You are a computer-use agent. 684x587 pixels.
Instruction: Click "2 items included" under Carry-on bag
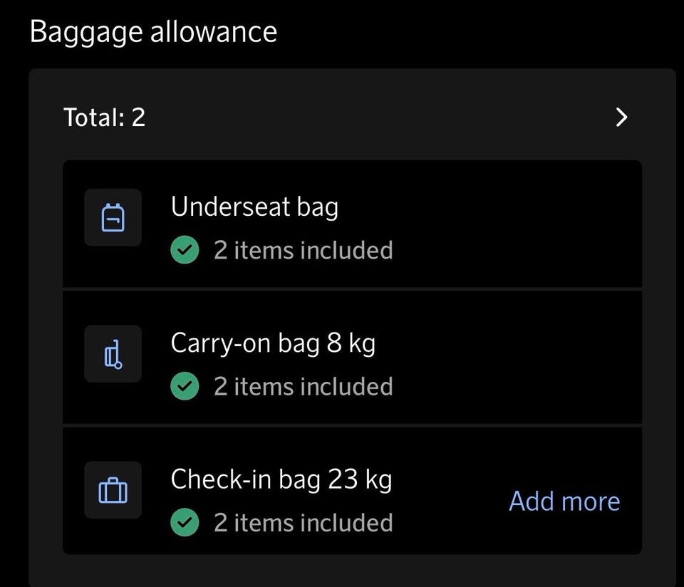click(303, 386)
